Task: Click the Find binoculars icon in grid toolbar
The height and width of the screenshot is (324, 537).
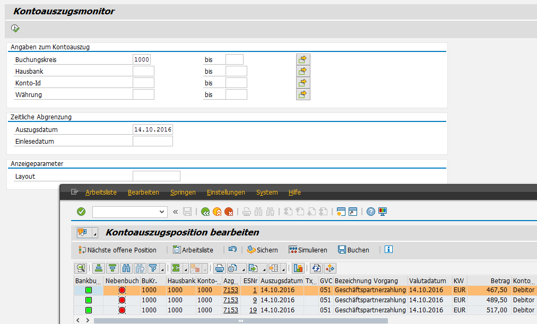Action: coord(126,268)
